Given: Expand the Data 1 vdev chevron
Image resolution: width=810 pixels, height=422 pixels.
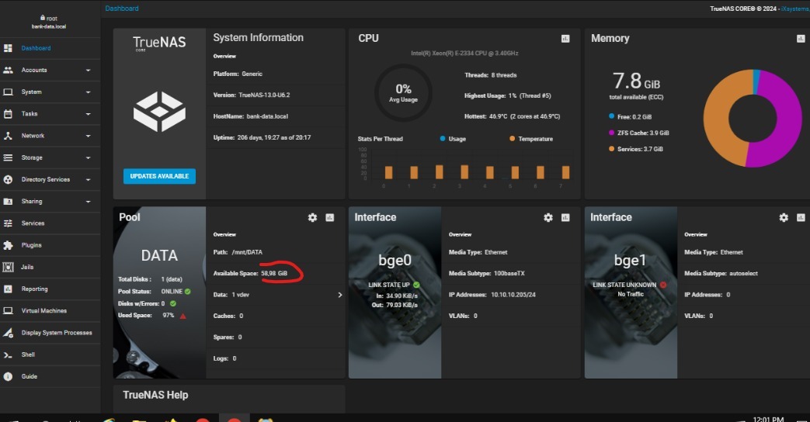Looking at the screenshot, I should pyautogui.click(x=339, y=295).
